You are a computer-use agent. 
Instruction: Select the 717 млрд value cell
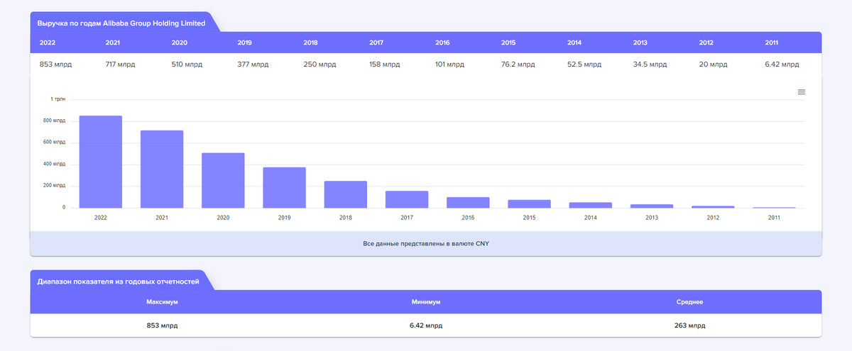pos(120,64)
